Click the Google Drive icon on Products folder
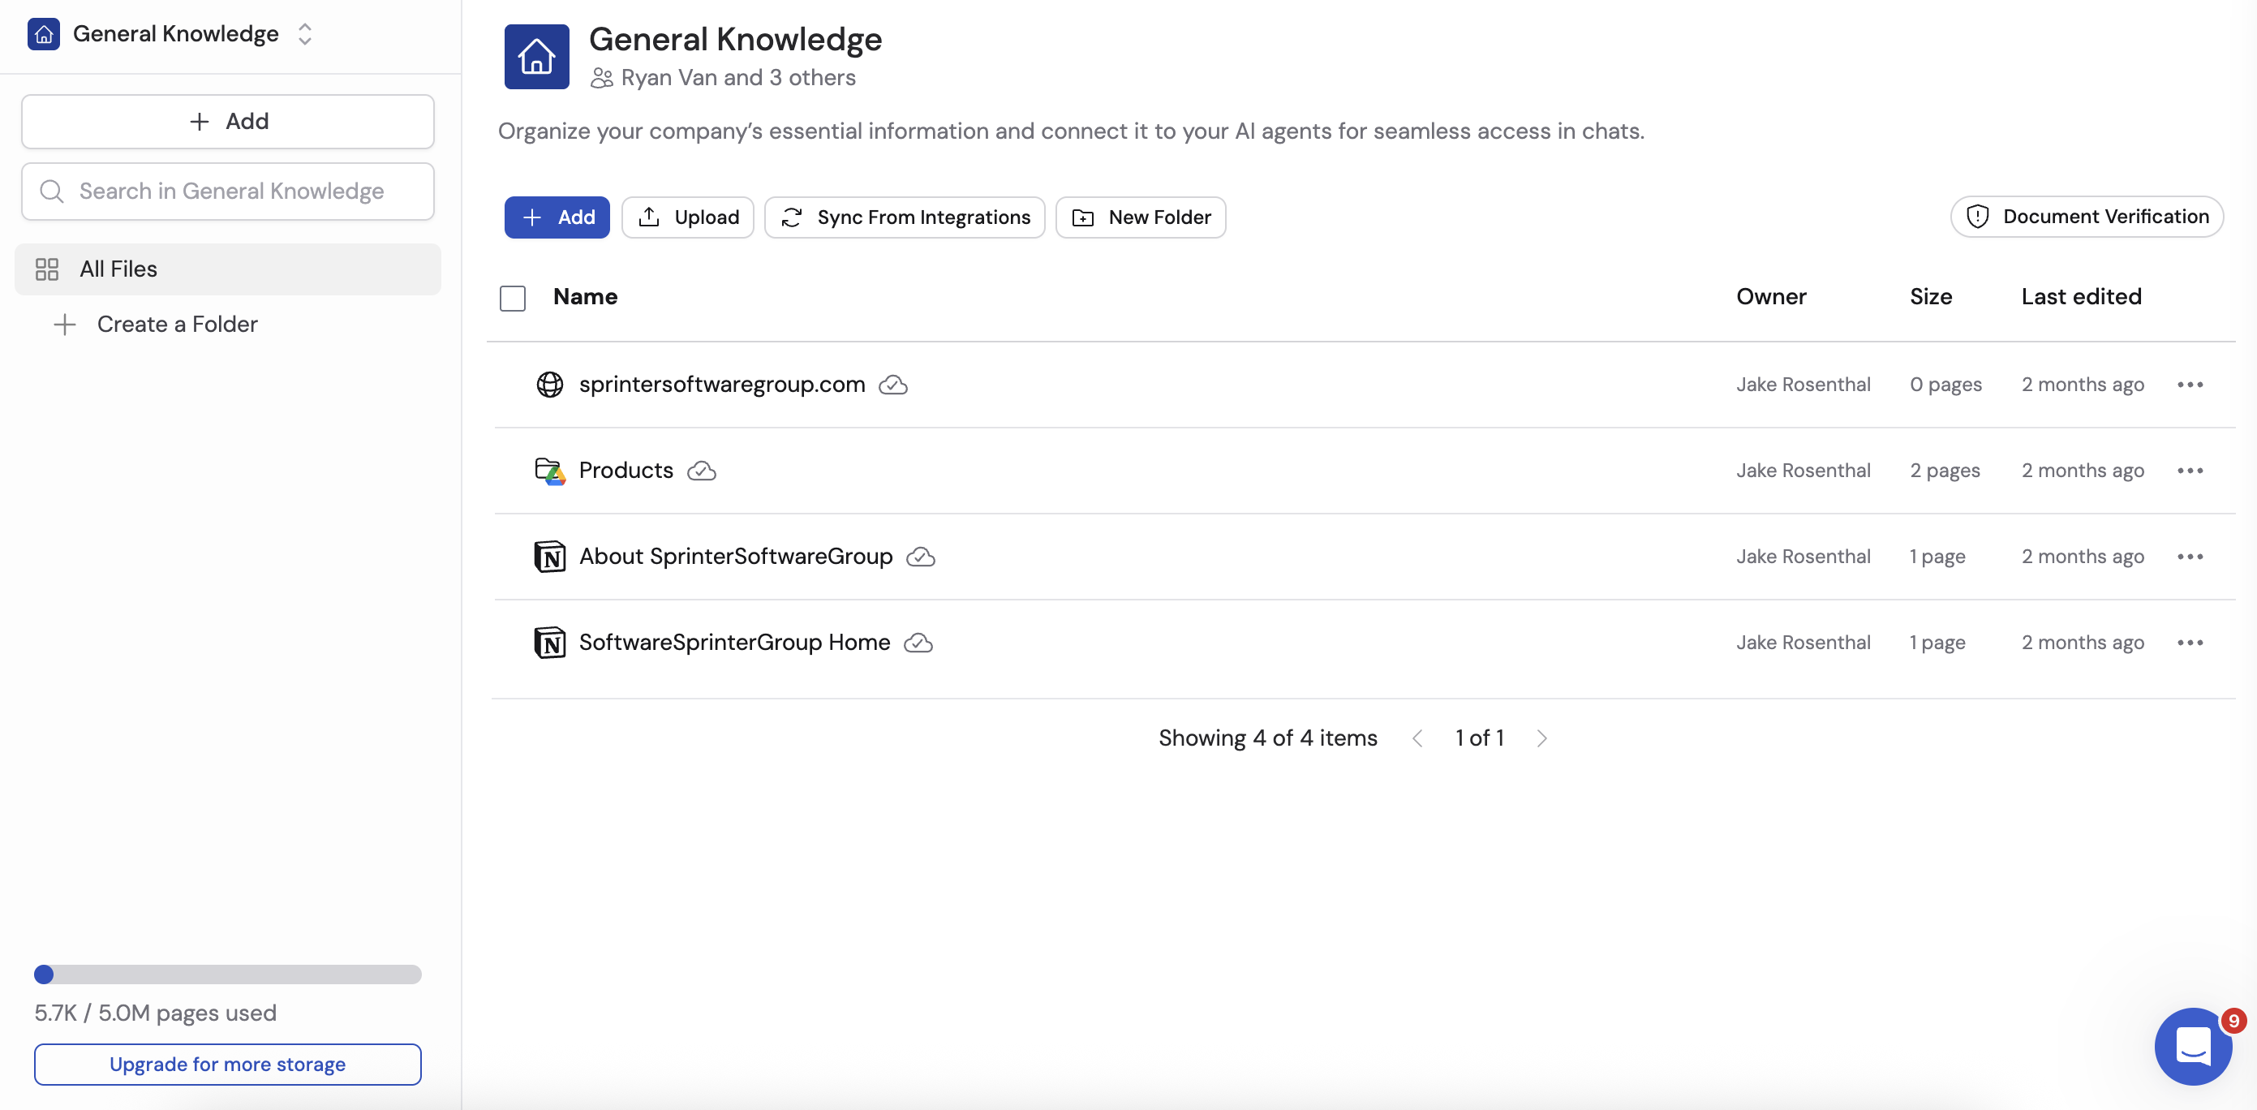Viewport: 2257px width, 1110px height. pyautogui.click(x=549, y=471)
